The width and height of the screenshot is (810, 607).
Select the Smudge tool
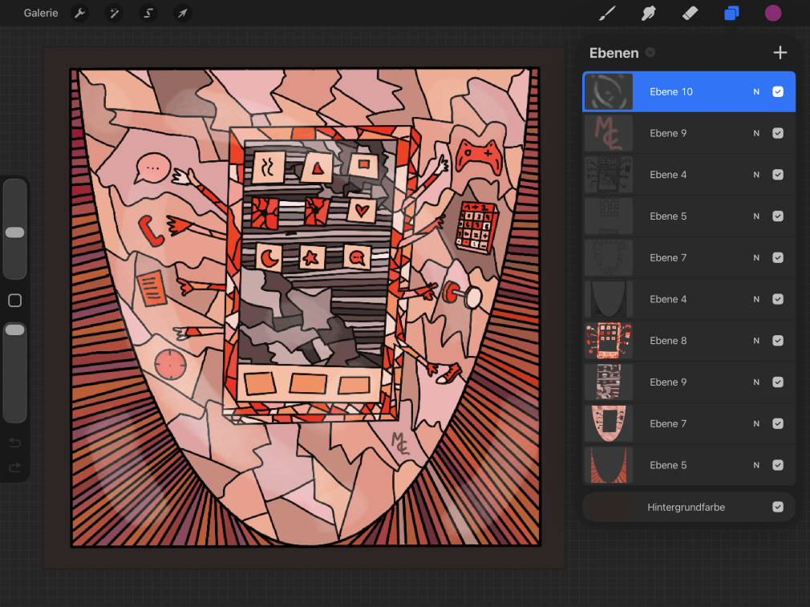(648, 13)
